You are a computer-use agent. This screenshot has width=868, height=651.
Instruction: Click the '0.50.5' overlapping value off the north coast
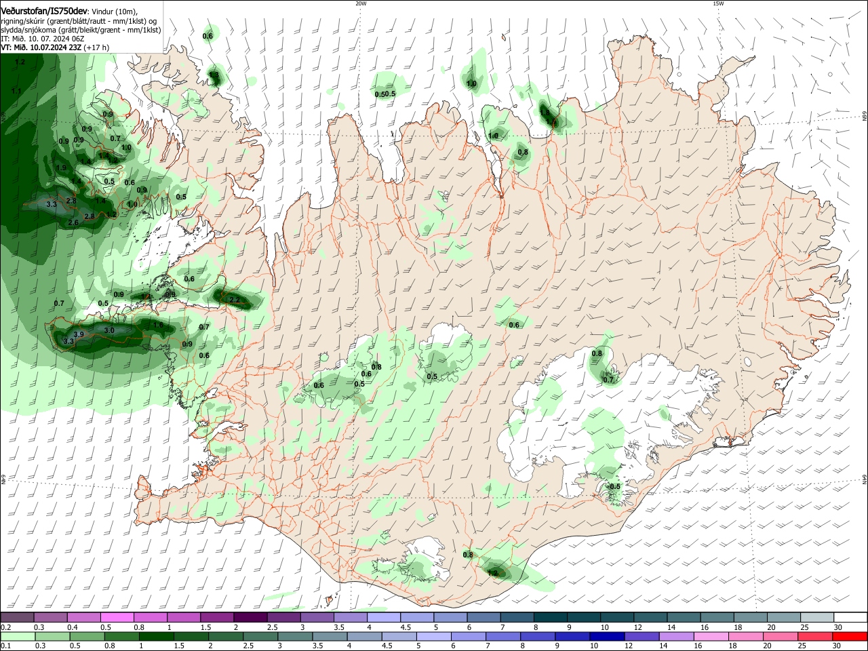click(384, 94)
